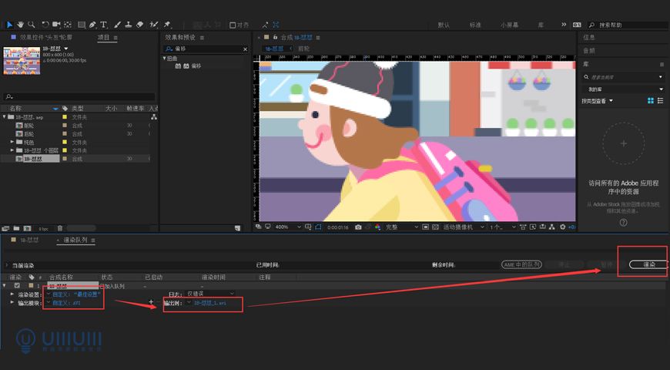The height and width of the screenshot is (370, 670).
Task: Uncheck render checkbox for queue item 1
Action: pos(17,285)
